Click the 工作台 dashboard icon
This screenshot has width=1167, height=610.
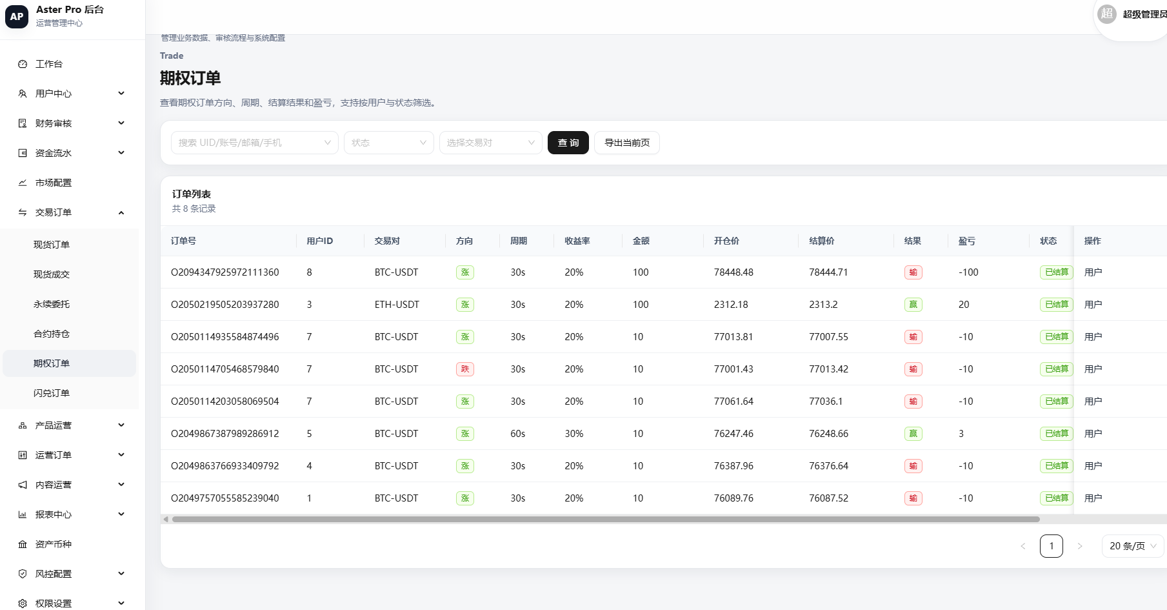pos(23,64)
